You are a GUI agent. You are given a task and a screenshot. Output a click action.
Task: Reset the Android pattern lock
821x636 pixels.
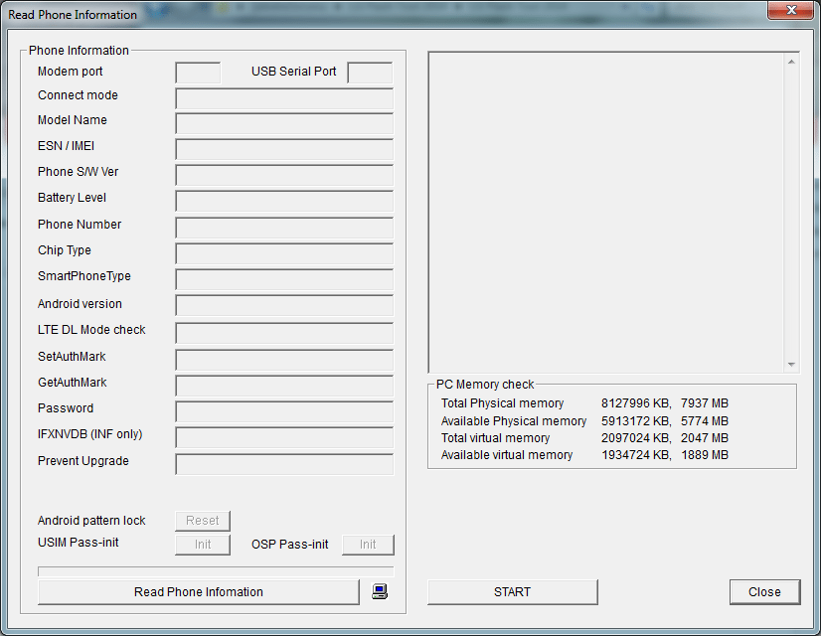(203, 521)
